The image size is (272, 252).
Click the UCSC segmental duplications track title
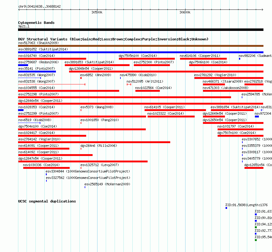point(47,201)
